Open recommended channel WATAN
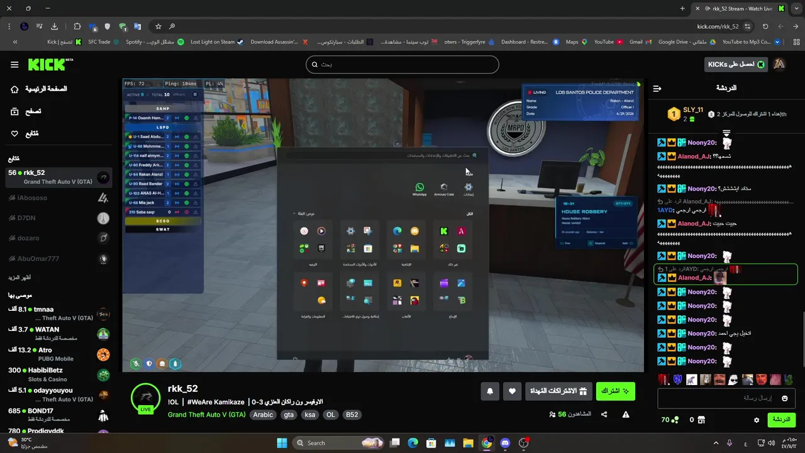The width and height of the screenshot is (805, 453). (58, 333)
